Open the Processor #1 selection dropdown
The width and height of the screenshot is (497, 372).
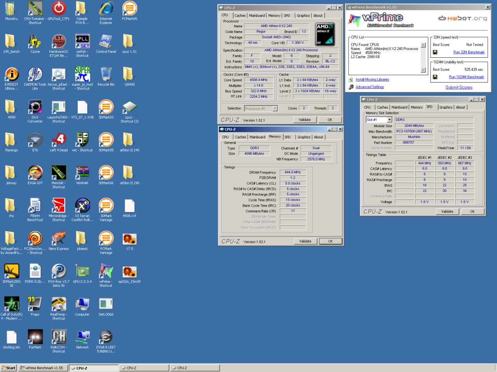[x=261, y=108]
